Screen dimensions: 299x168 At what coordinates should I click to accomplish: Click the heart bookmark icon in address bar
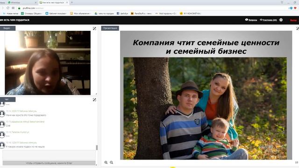[295, 8]
